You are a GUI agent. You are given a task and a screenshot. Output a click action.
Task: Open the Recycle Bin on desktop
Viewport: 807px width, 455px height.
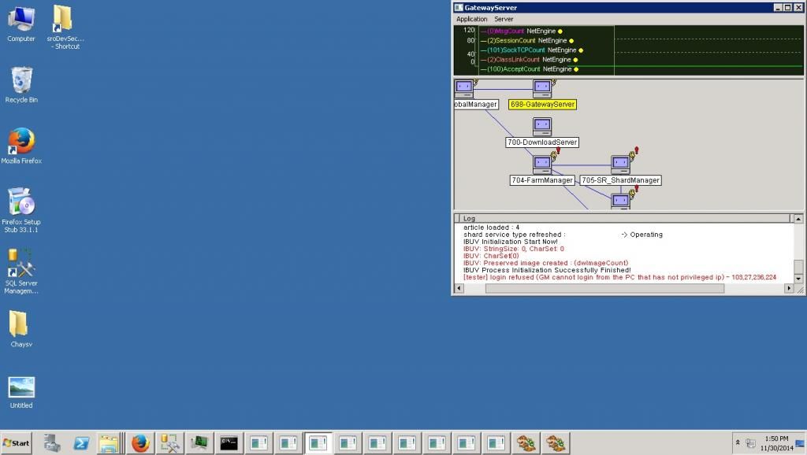tap(21, 82)
